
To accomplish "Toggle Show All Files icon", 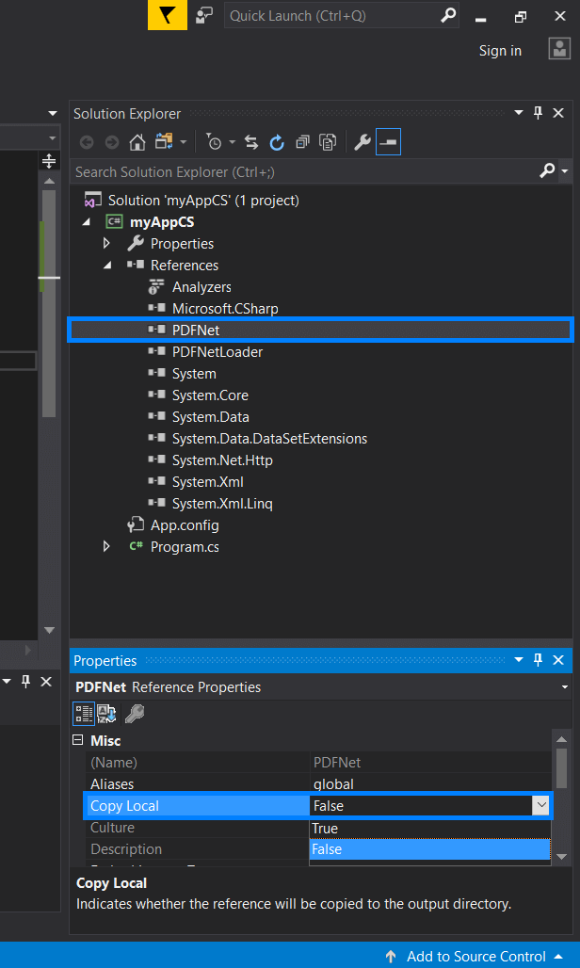I will click(x=327, y=142).
